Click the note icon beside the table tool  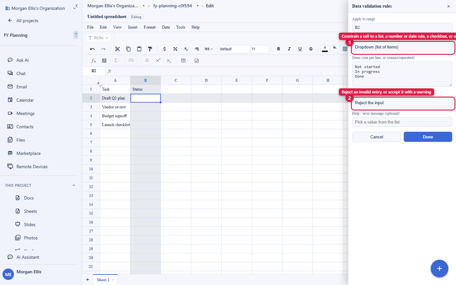[x=197, y=60]
